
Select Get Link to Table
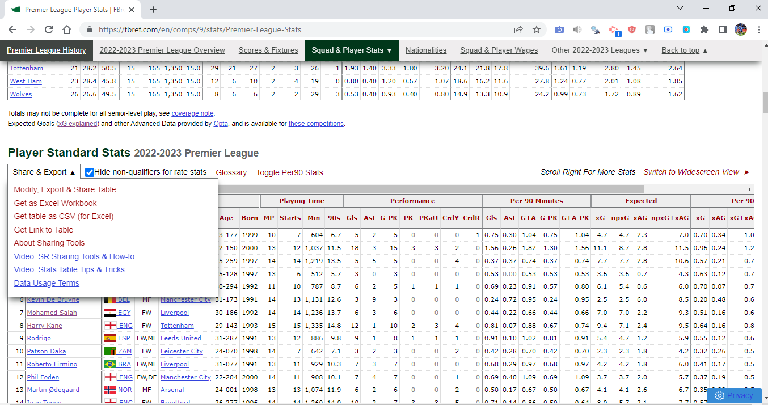pos(44,230)
